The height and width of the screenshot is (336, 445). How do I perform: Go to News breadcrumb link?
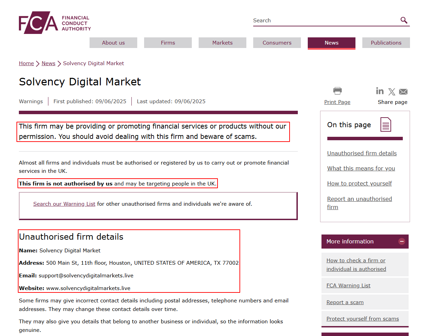coord(48,63)
